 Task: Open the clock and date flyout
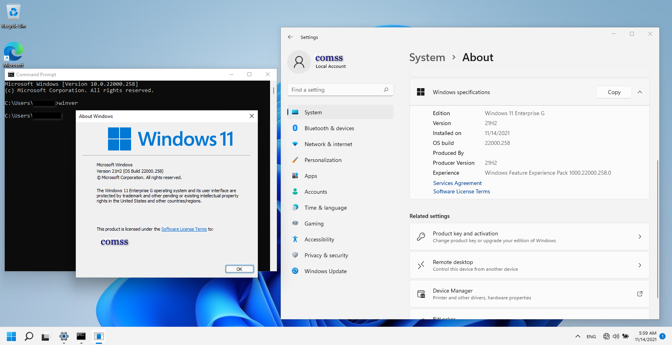(646, 336)
